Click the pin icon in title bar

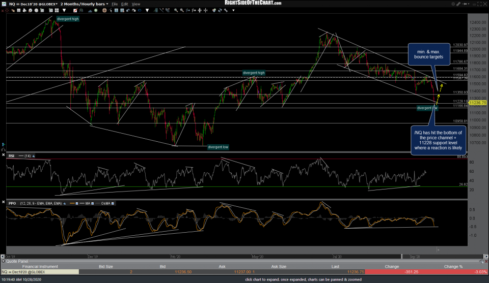(465, 4)
